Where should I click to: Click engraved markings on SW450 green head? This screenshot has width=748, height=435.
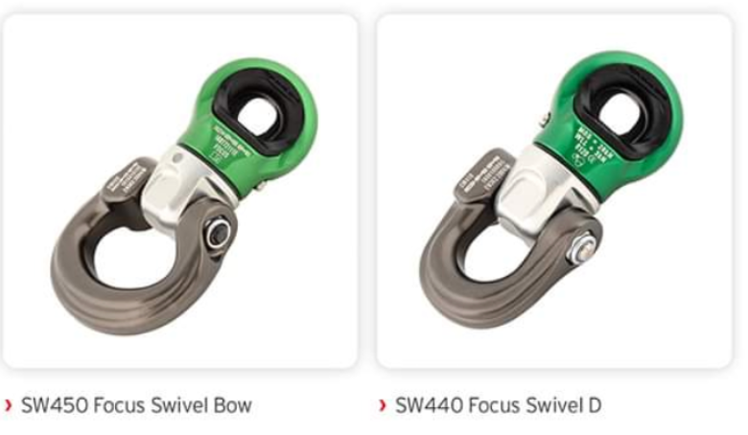point(228,143)
